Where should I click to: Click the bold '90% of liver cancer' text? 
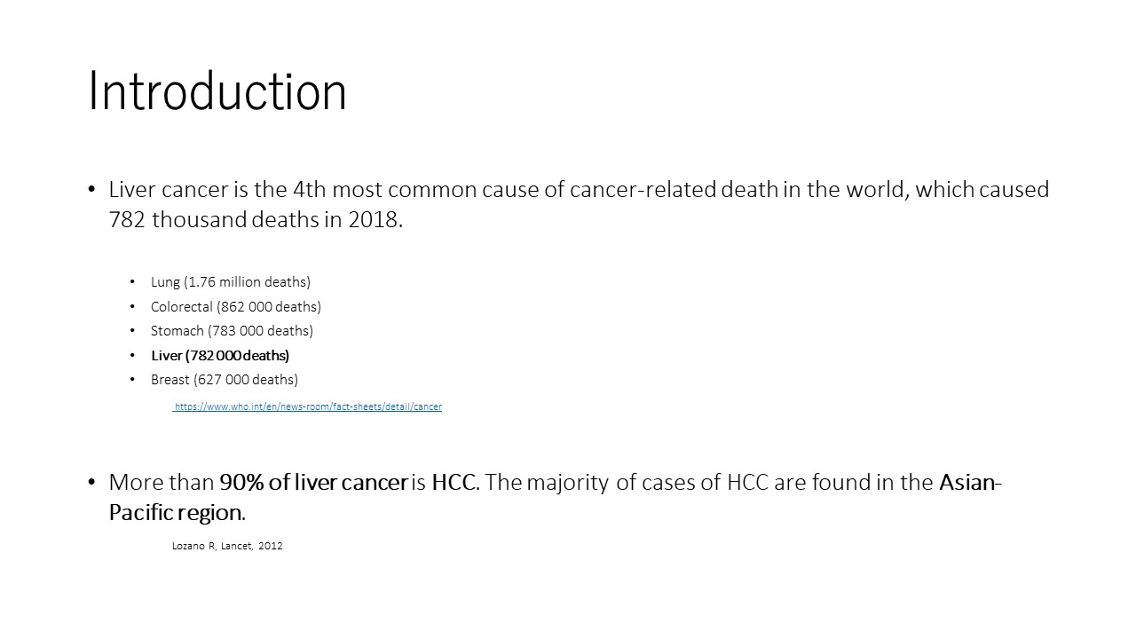(x=314, y=483)
